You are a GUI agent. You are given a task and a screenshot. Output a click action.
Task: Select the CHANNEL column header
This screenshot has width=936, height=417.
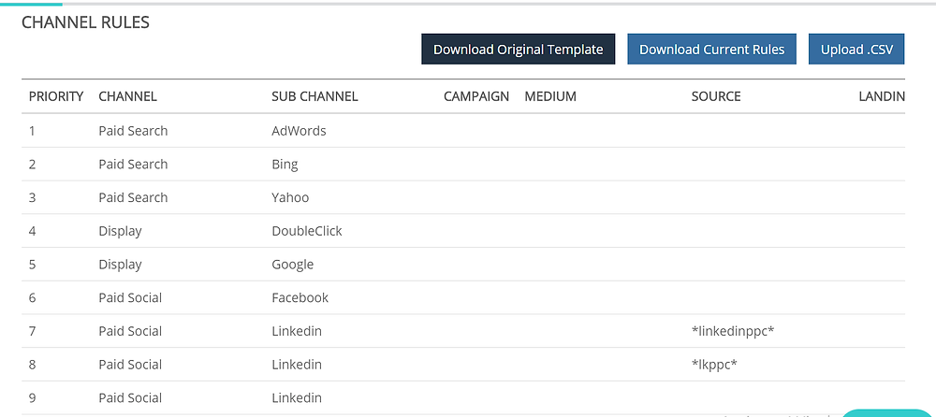(x=127, y=96)
